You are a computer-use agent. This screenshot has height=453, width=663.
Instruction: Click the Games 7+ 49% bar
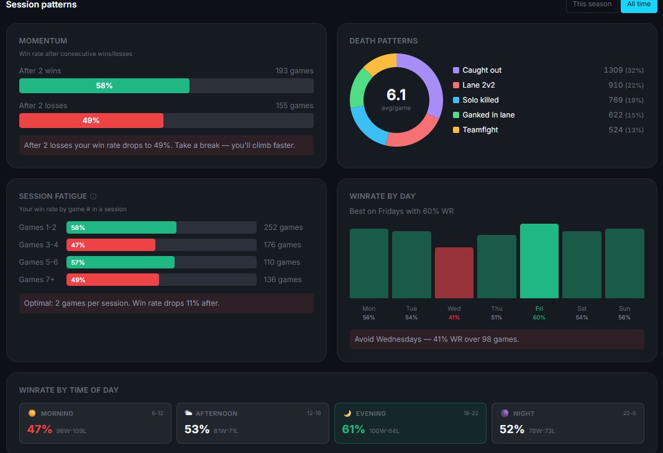click(112, 280)
